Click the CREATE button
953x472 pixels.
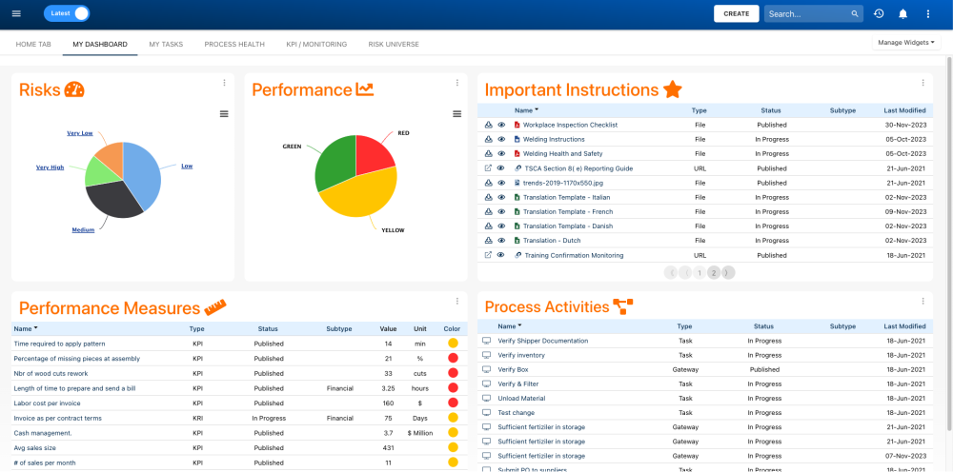736,13
